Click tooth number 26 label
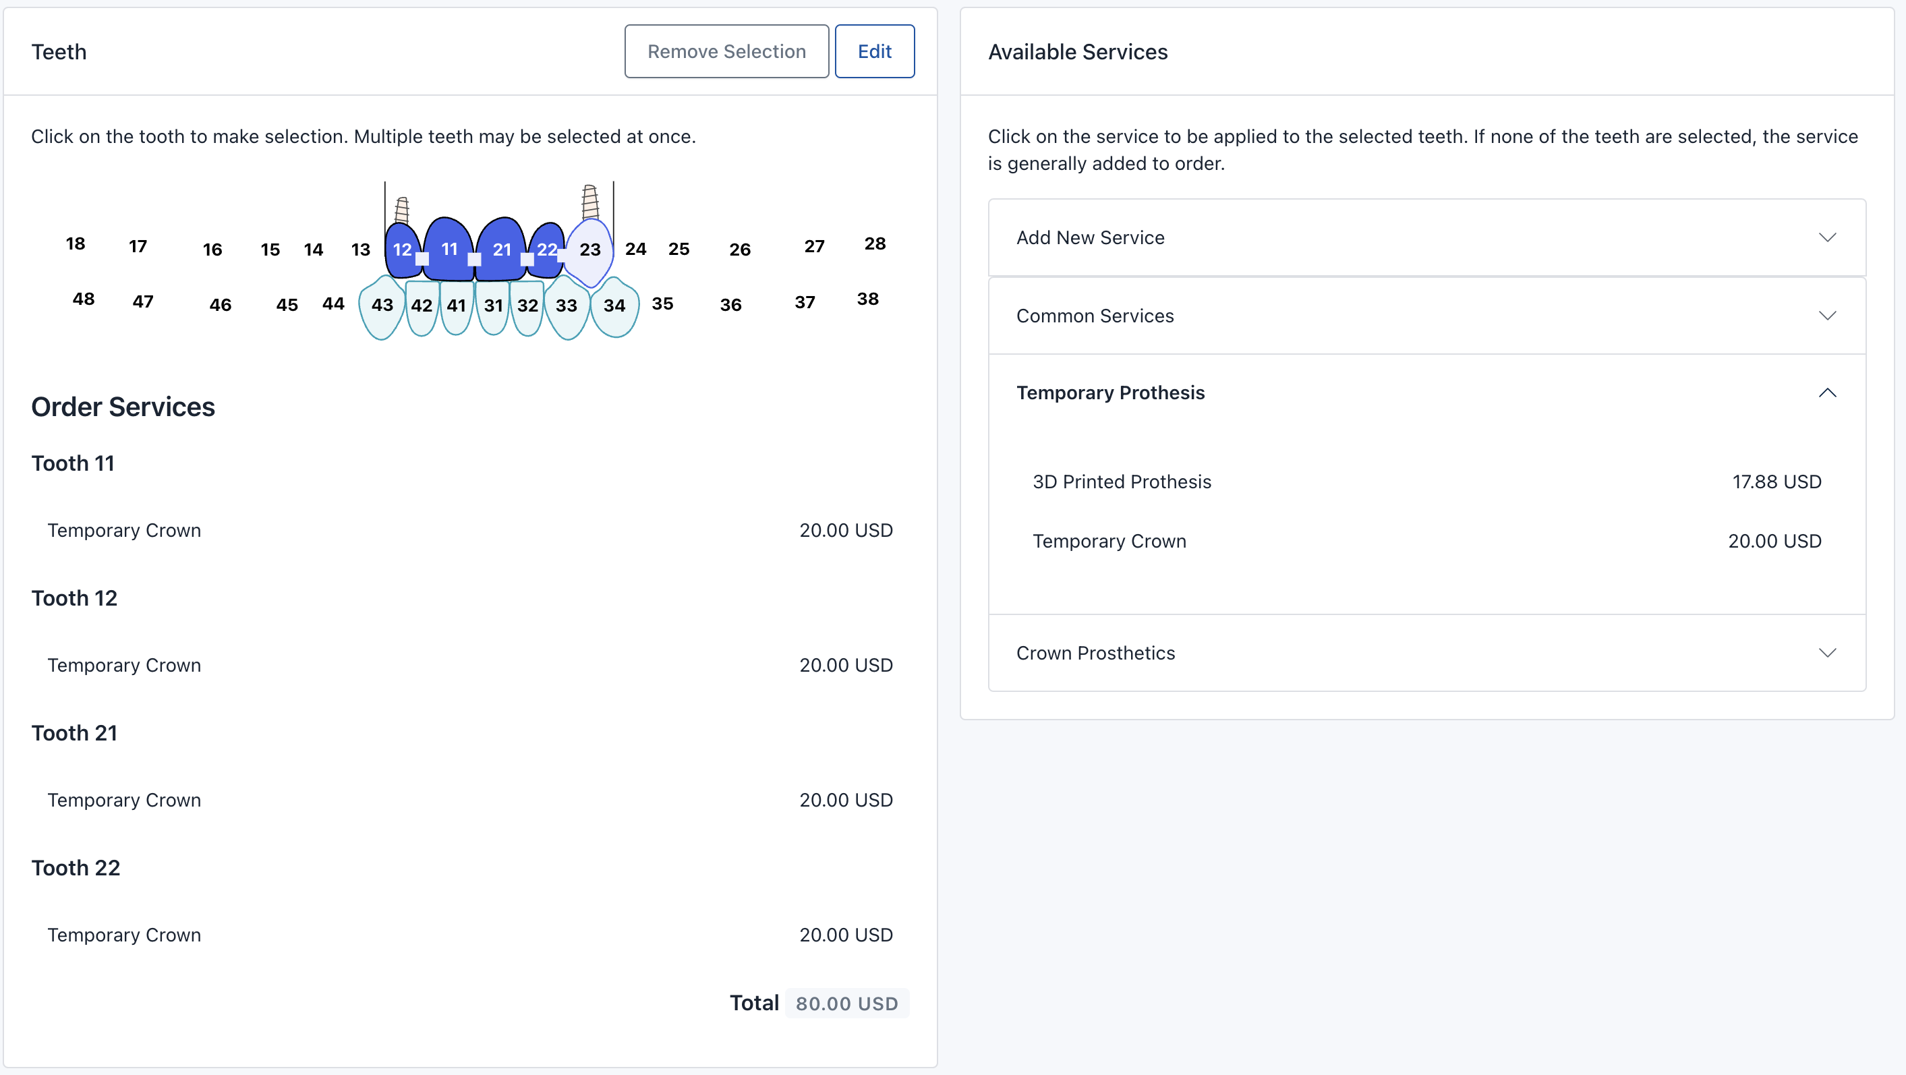 click(x=739, y=250)
